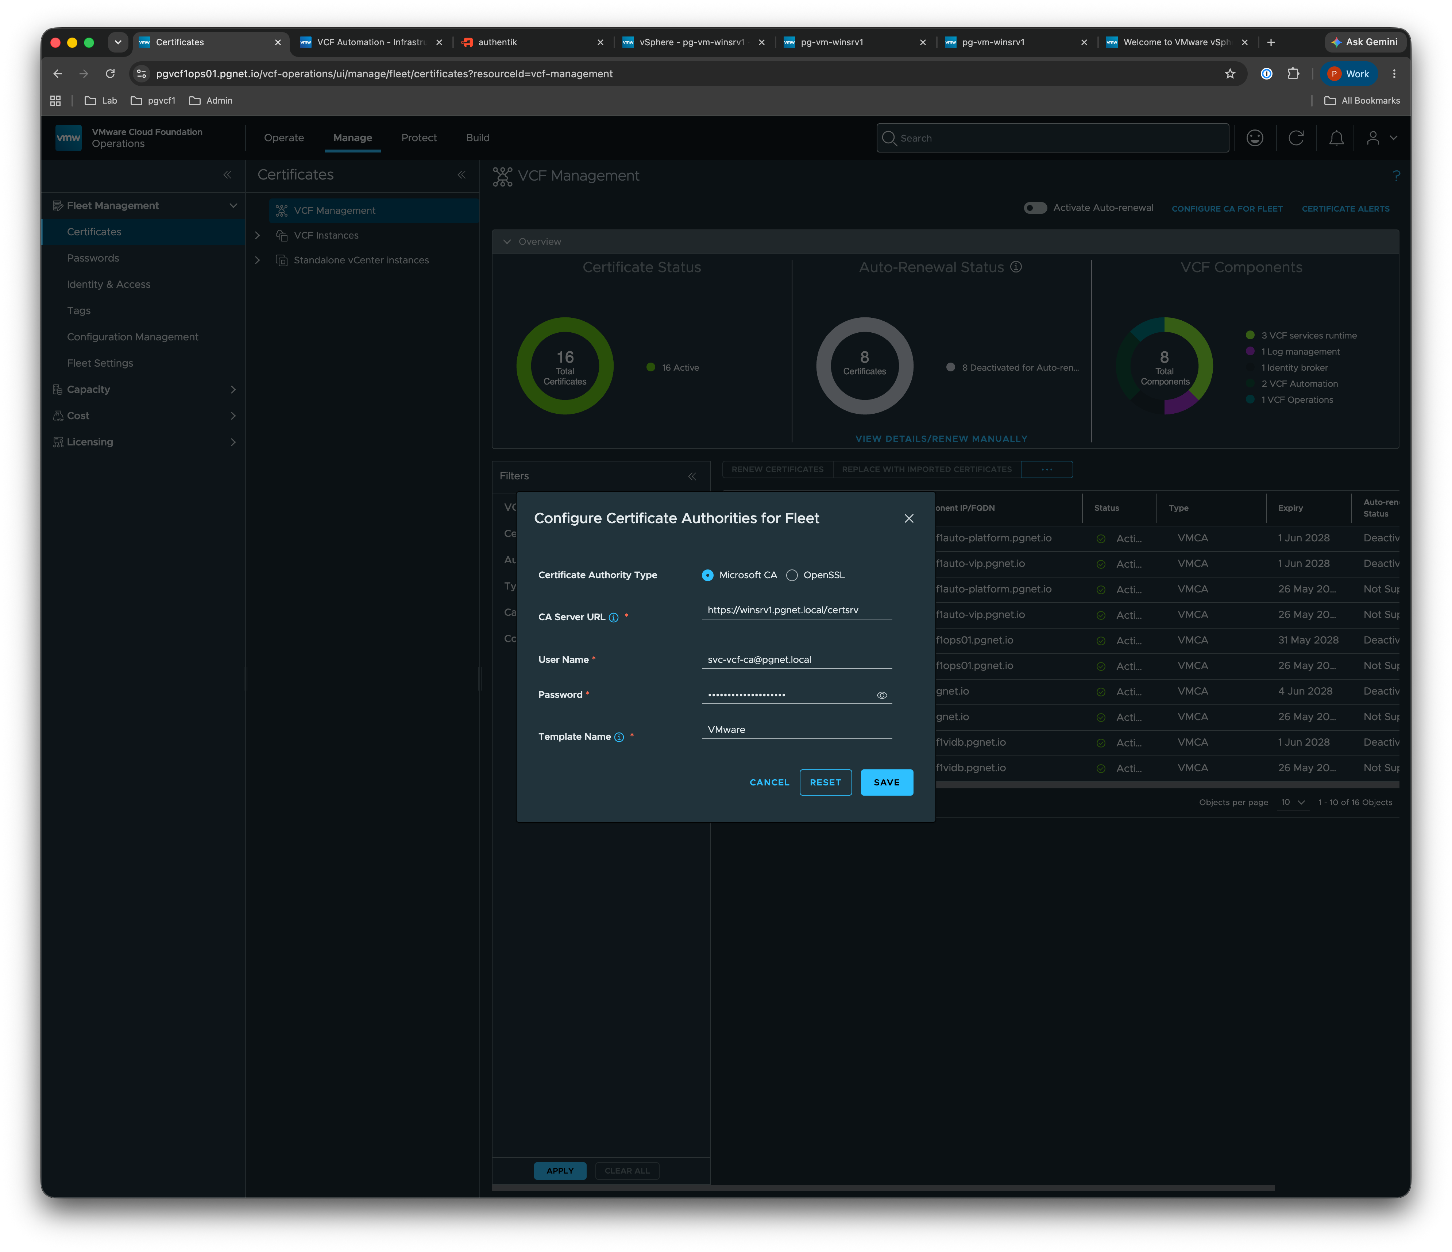Expand the Capacity section

pyautogui.click(x=233, y=390)
